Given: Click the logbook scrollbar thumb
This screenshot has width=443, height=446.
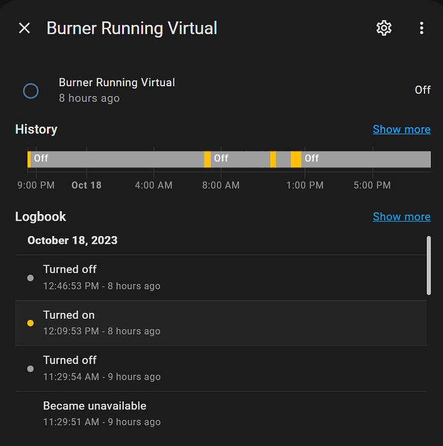Looking at the screenshot, I should tap(429, 265).
